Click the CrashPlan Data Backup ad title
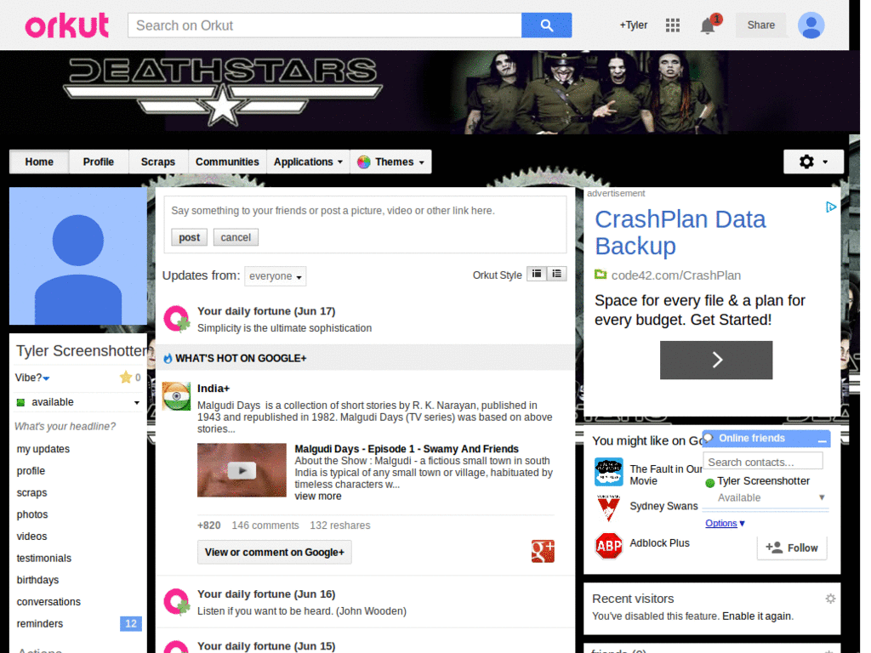This screenshot has height=653, width=871. (x=680, y=233)
